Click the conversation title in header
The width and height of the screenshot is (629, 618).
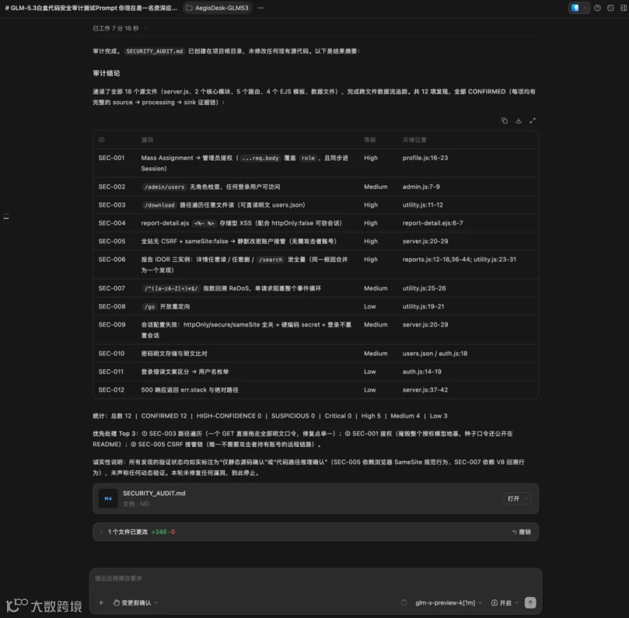pos(91,8)
